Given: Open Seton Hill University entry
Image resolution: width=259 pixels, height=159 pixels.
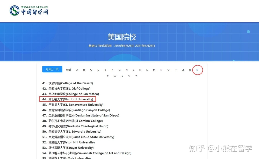Looking at the screenshot, I should point(68,142).
